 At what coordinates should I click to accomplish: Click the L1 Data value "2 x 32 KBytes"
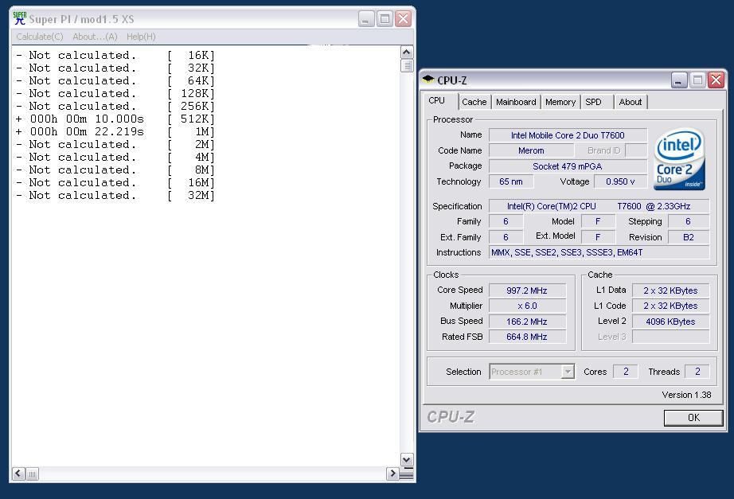point(670,290)
